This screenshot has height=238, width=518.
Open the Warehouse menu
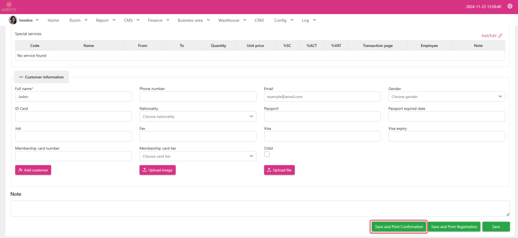coord(232,20)
